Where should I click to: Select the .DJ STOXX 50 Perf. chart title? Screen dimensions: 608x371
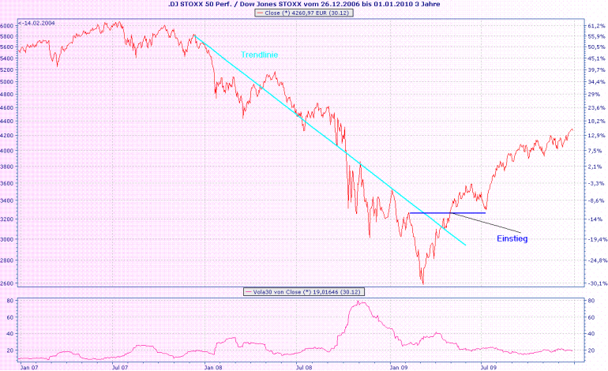[x=304, y=4]
